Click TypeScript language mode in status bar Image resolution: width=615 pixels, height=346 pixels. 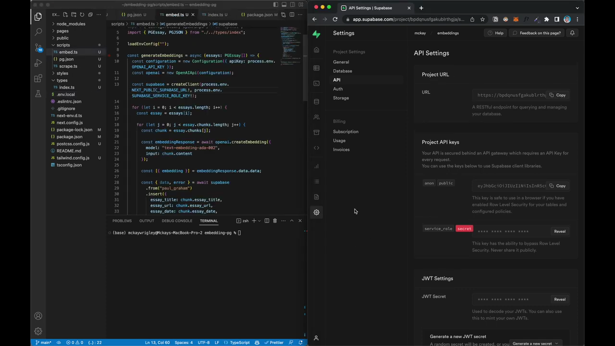[x=240, y=343]
